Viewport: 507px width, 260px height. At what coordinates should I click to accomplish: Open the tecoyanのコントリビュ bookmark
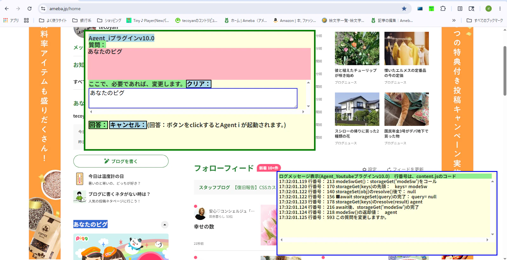[197, 20]
